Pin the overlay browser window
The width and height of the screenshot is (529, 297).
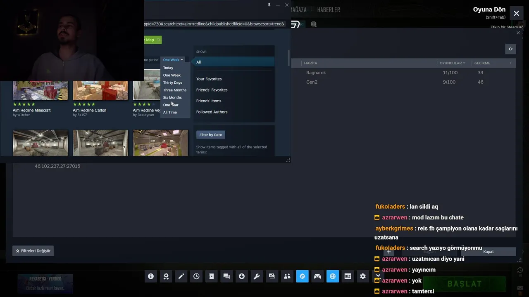(x=269, y=5)
